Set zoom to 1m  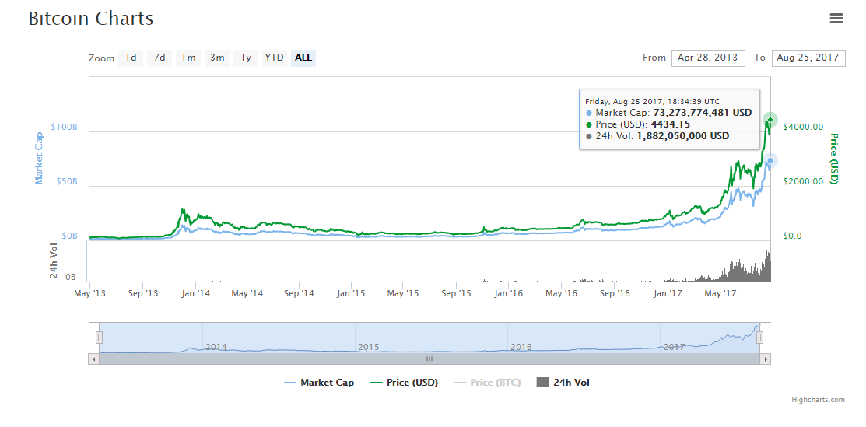coord(188,58)
